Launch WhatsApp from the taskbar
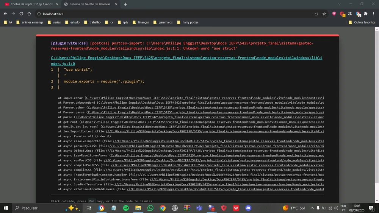Screen dimensions: 379x213 click(x=150, y=208)
